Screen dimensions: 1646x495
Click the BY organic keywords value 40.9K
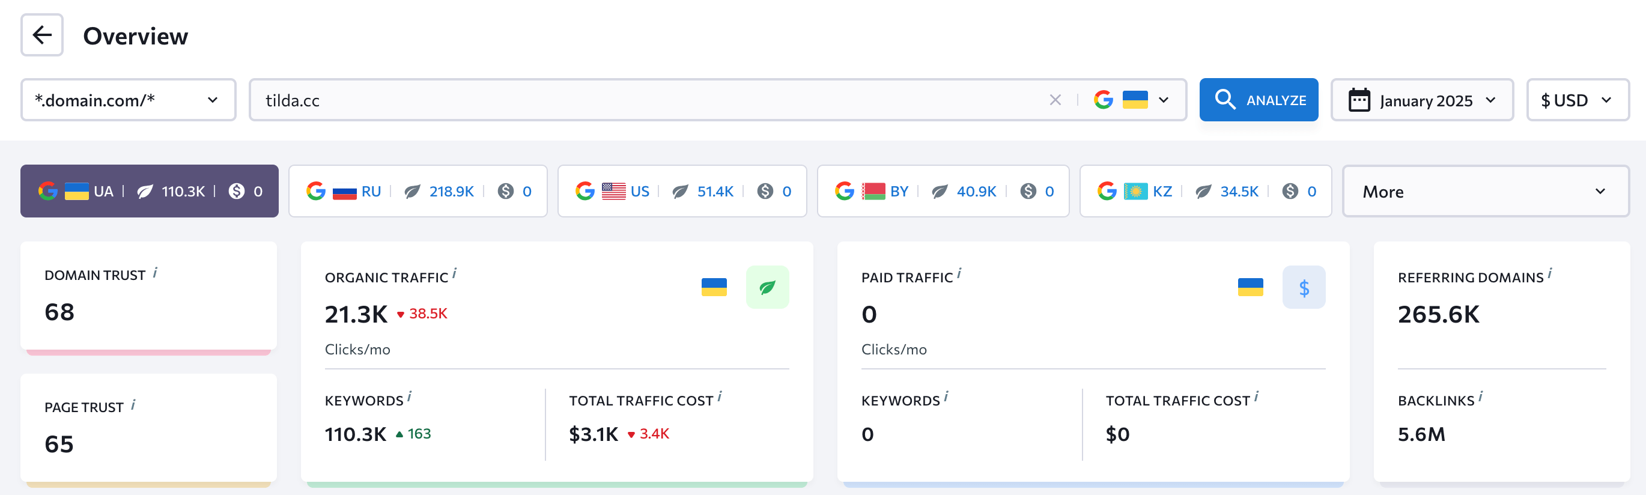(976, 191)
